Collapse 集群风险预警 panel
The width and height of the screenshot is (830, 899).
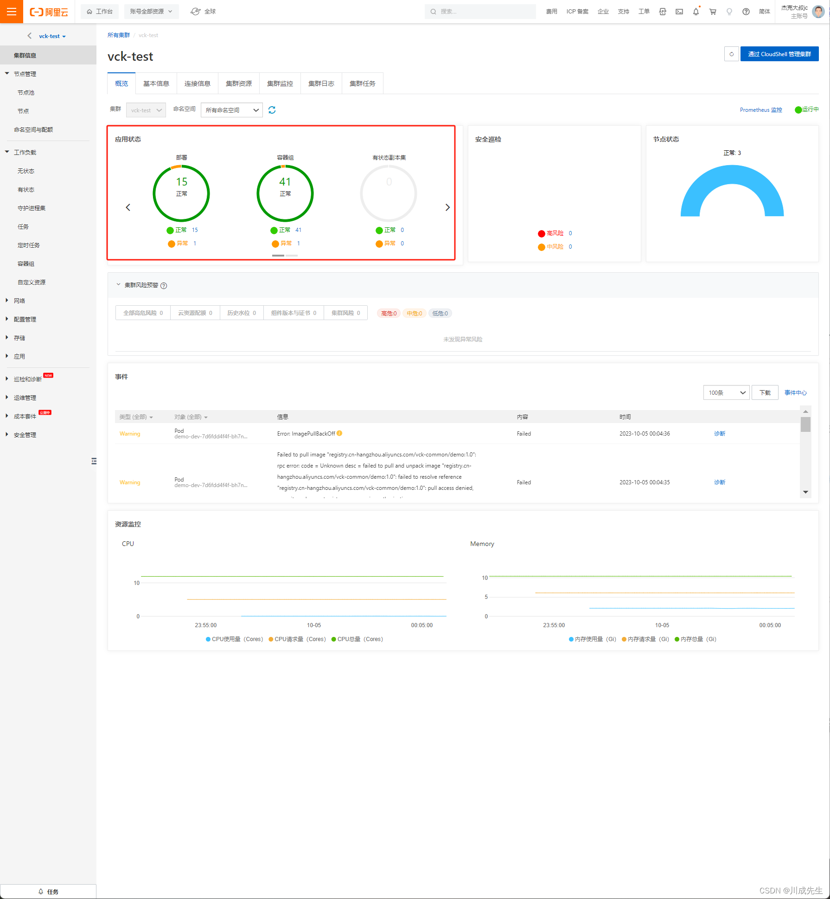[x=118, y=285]
